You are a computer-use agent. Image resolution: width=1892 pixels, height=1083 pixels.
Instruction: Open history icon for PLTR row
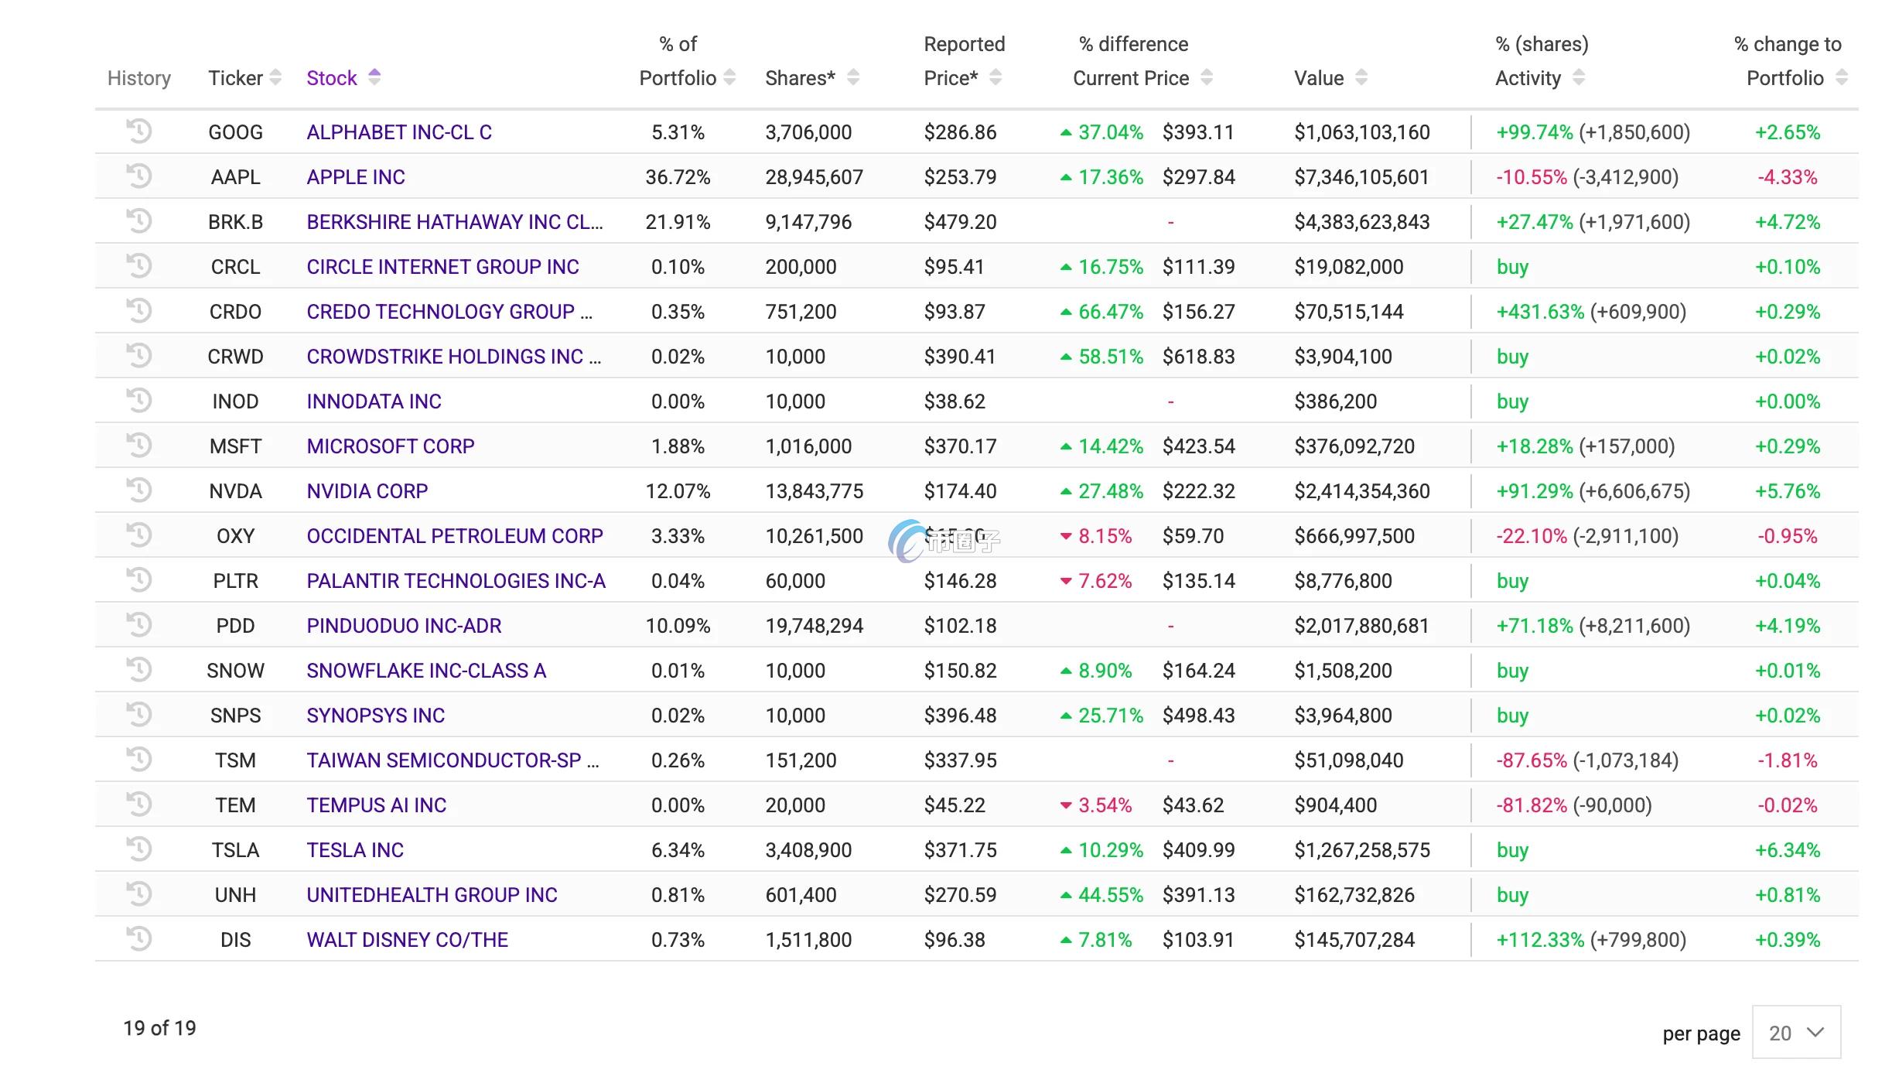[x=138, y=579]
